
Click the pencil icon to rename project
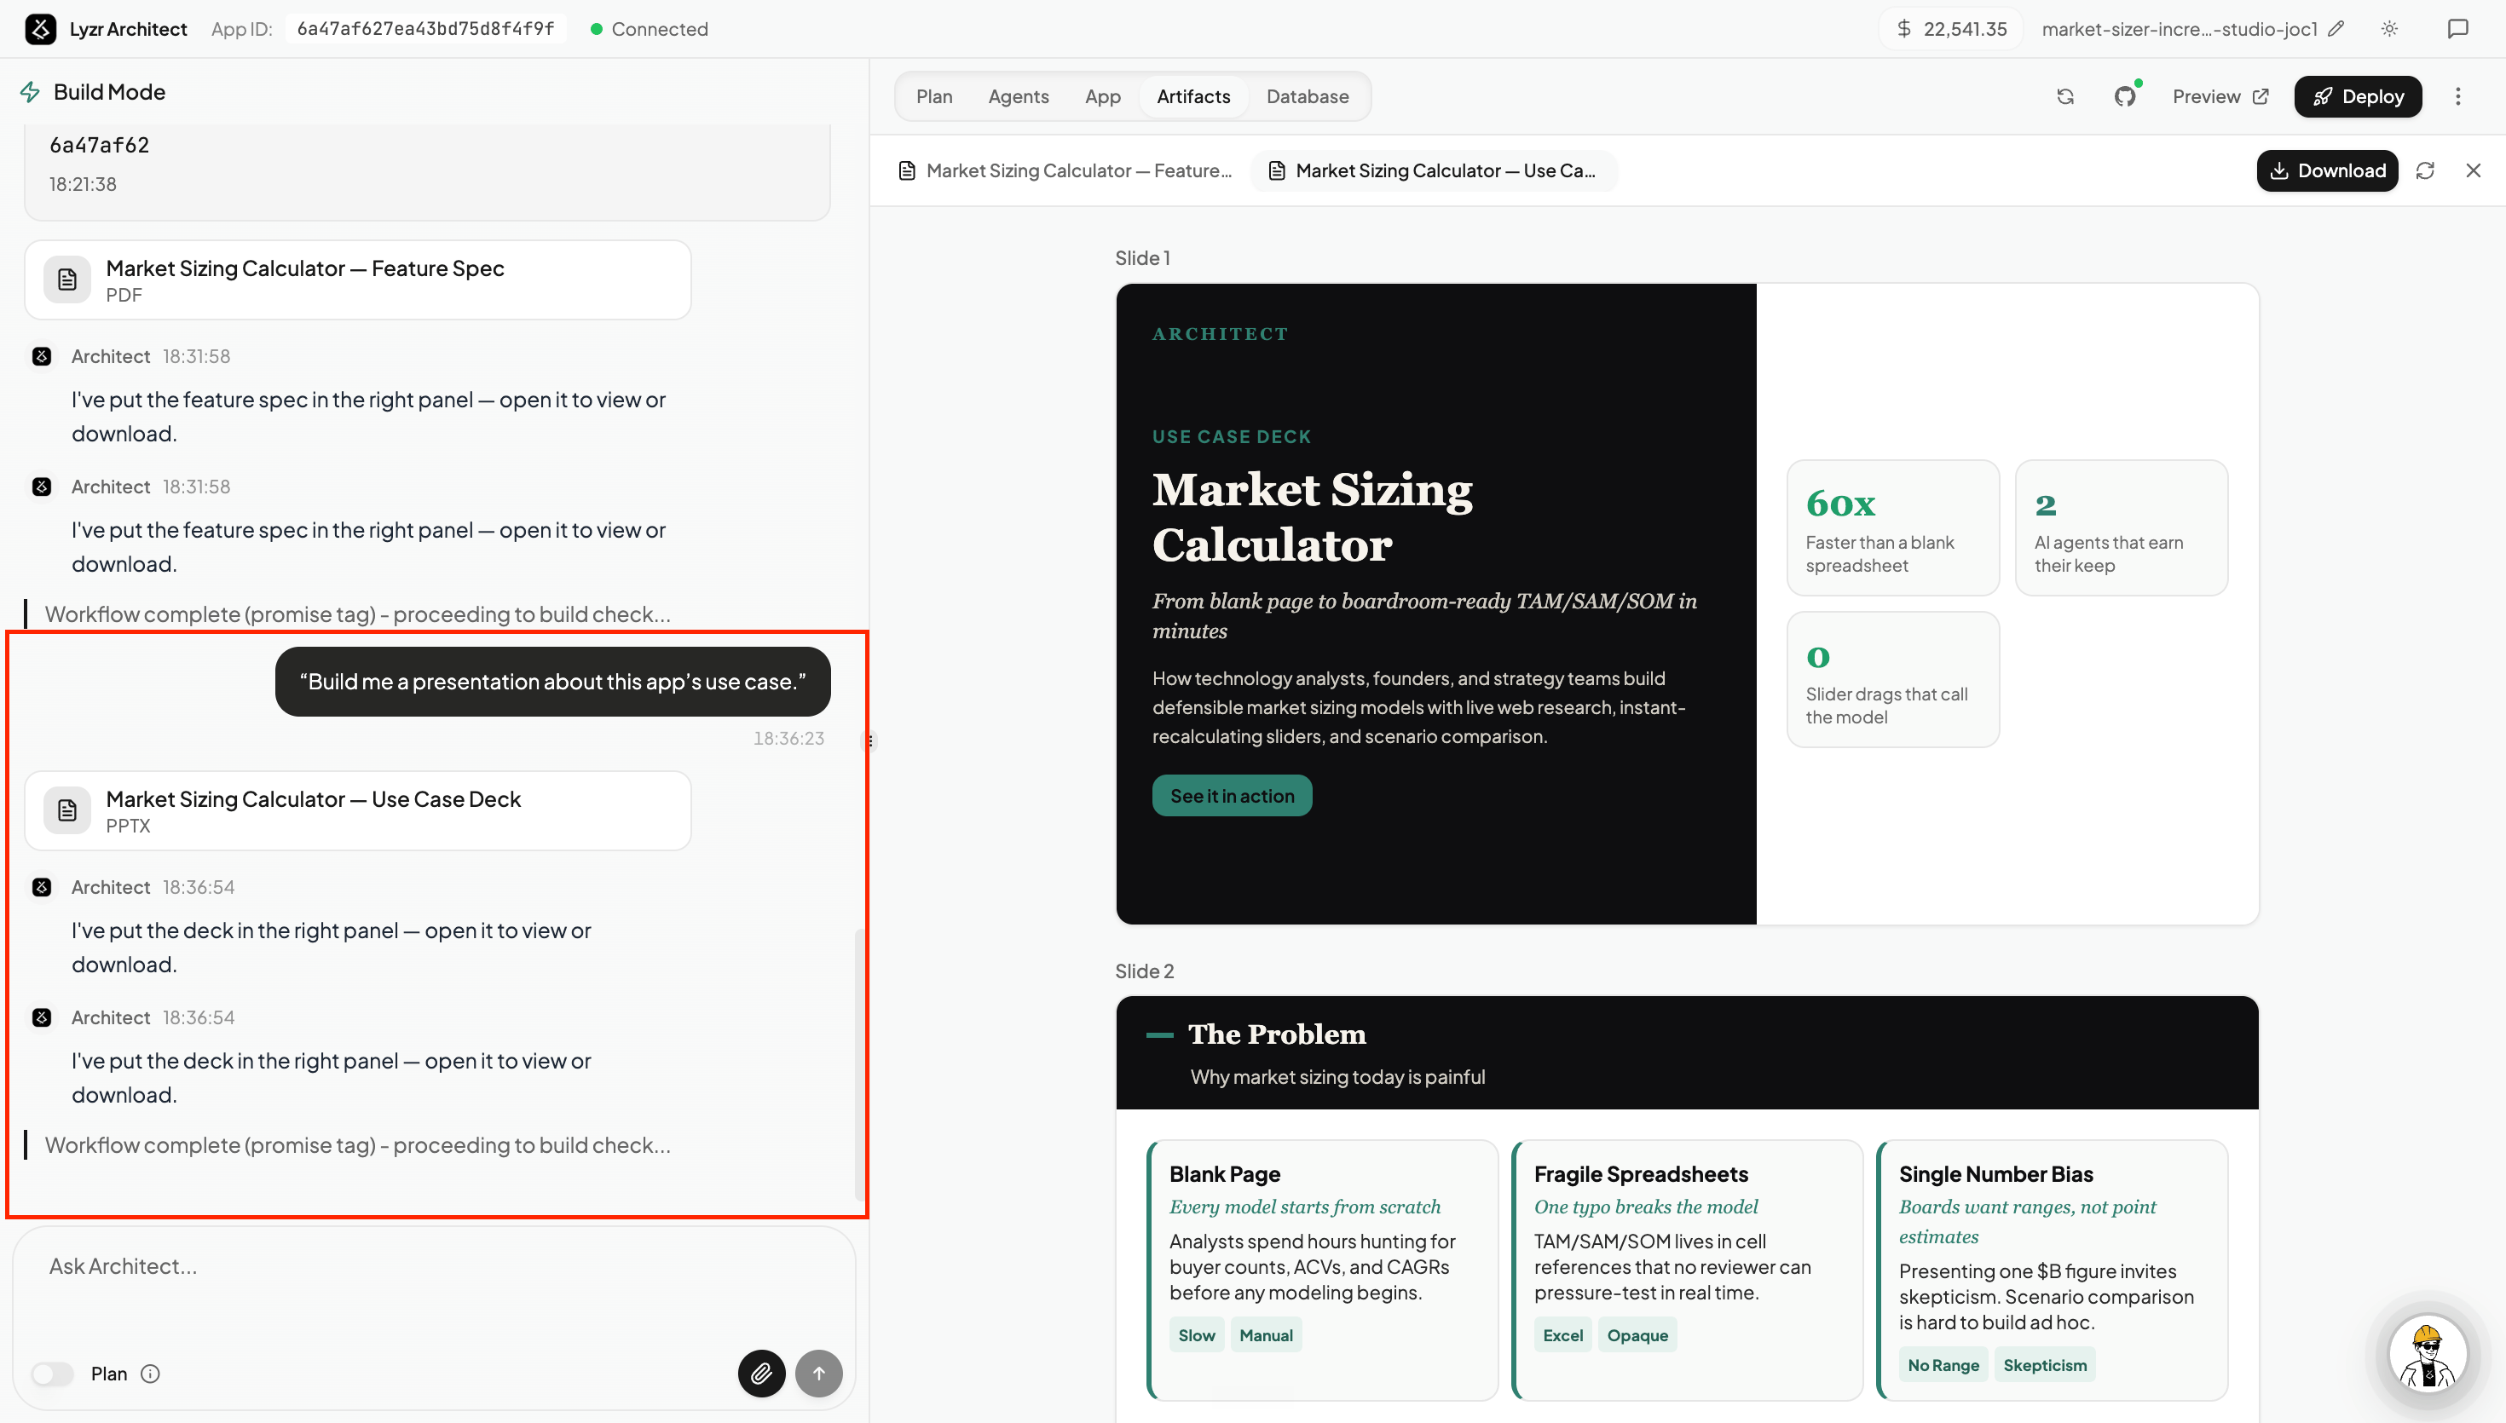2336,28
